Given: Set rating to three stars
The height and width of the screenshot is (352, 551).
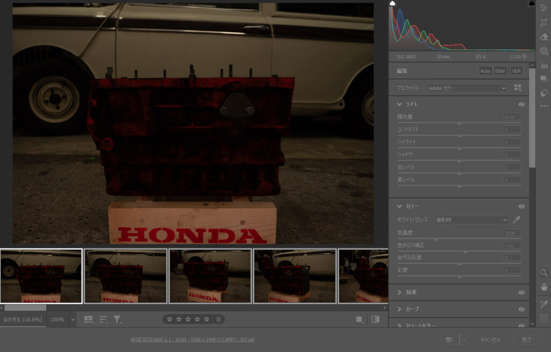Looking at the screenshot, I should coord(188,319).
